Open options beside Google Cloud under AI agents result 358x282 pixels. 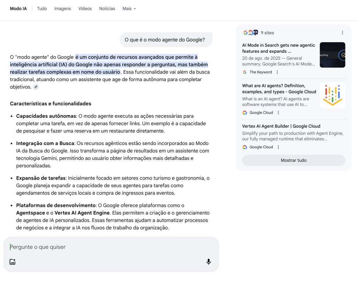pos(278,113)
